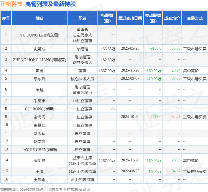Click the 变动股数(股) column header

(153, 18)
